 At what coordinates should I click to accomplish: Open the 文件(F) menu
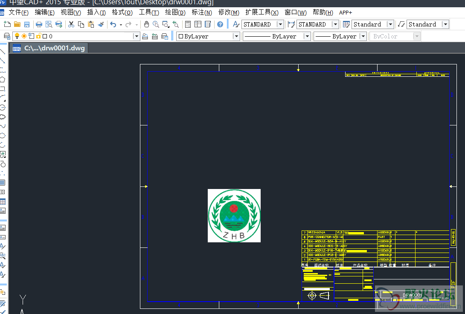[x=18, y=12]
